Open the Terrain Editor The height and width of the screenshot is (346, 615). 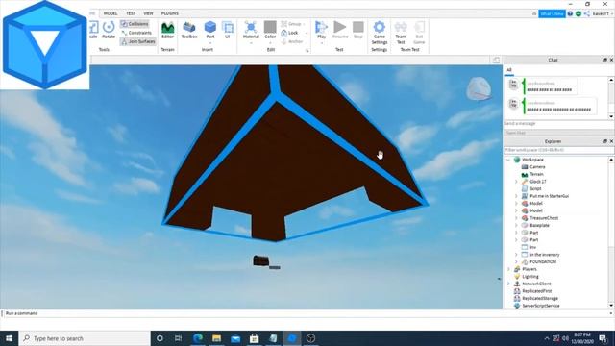pos(167,30)
